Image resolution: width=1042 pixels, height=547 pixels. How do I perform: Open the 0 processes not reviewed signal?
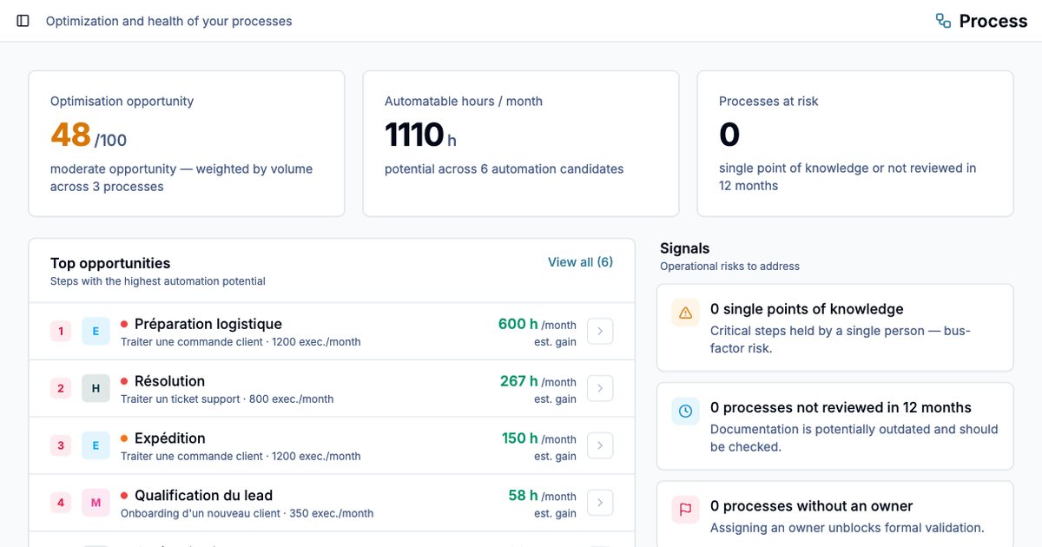point(835,426)
